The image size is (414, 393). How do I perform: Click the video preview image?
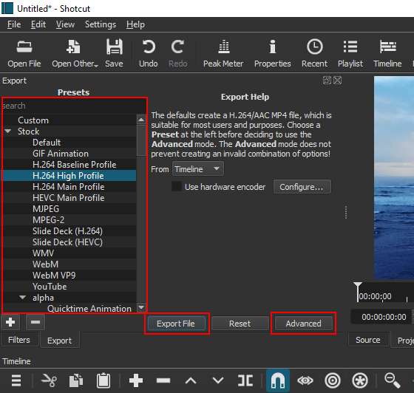coord(394,177)
